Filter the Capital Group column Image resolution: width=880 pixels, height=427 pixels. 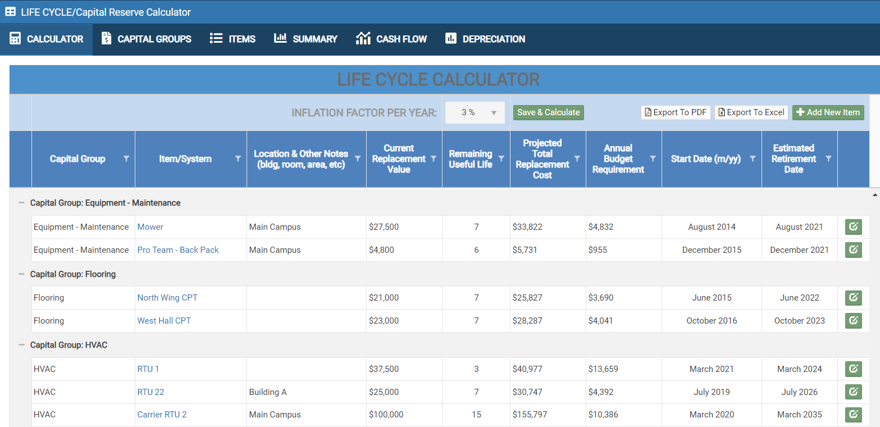pos(126,159)
